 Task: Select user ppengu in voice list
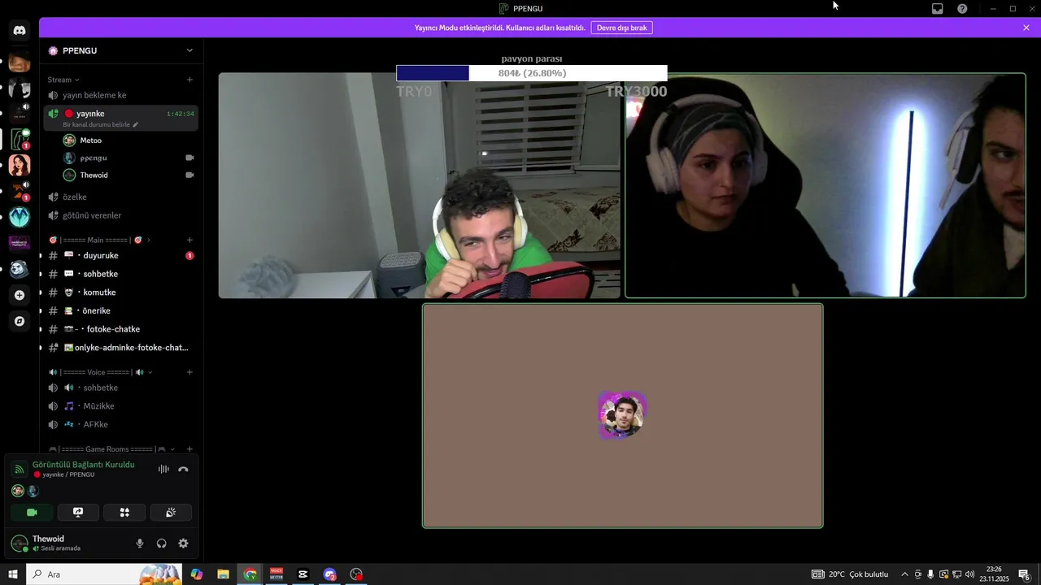click(128, 158)
